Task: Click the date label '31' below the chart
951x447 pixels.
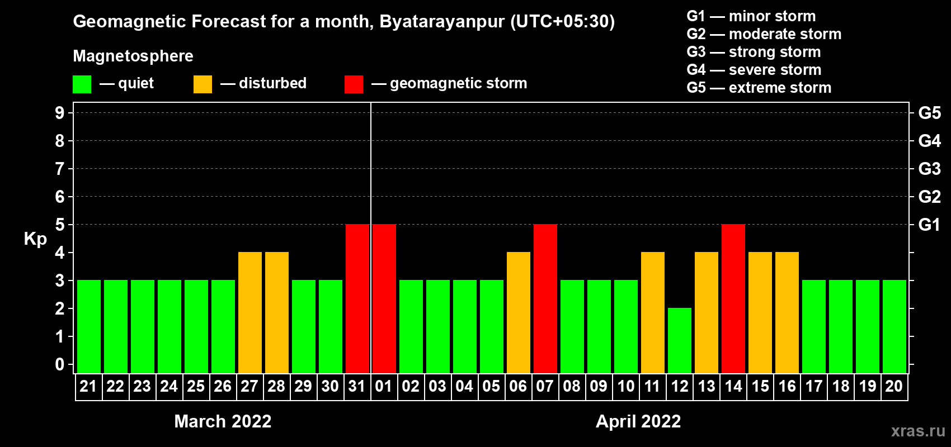Action: [357, 386]
